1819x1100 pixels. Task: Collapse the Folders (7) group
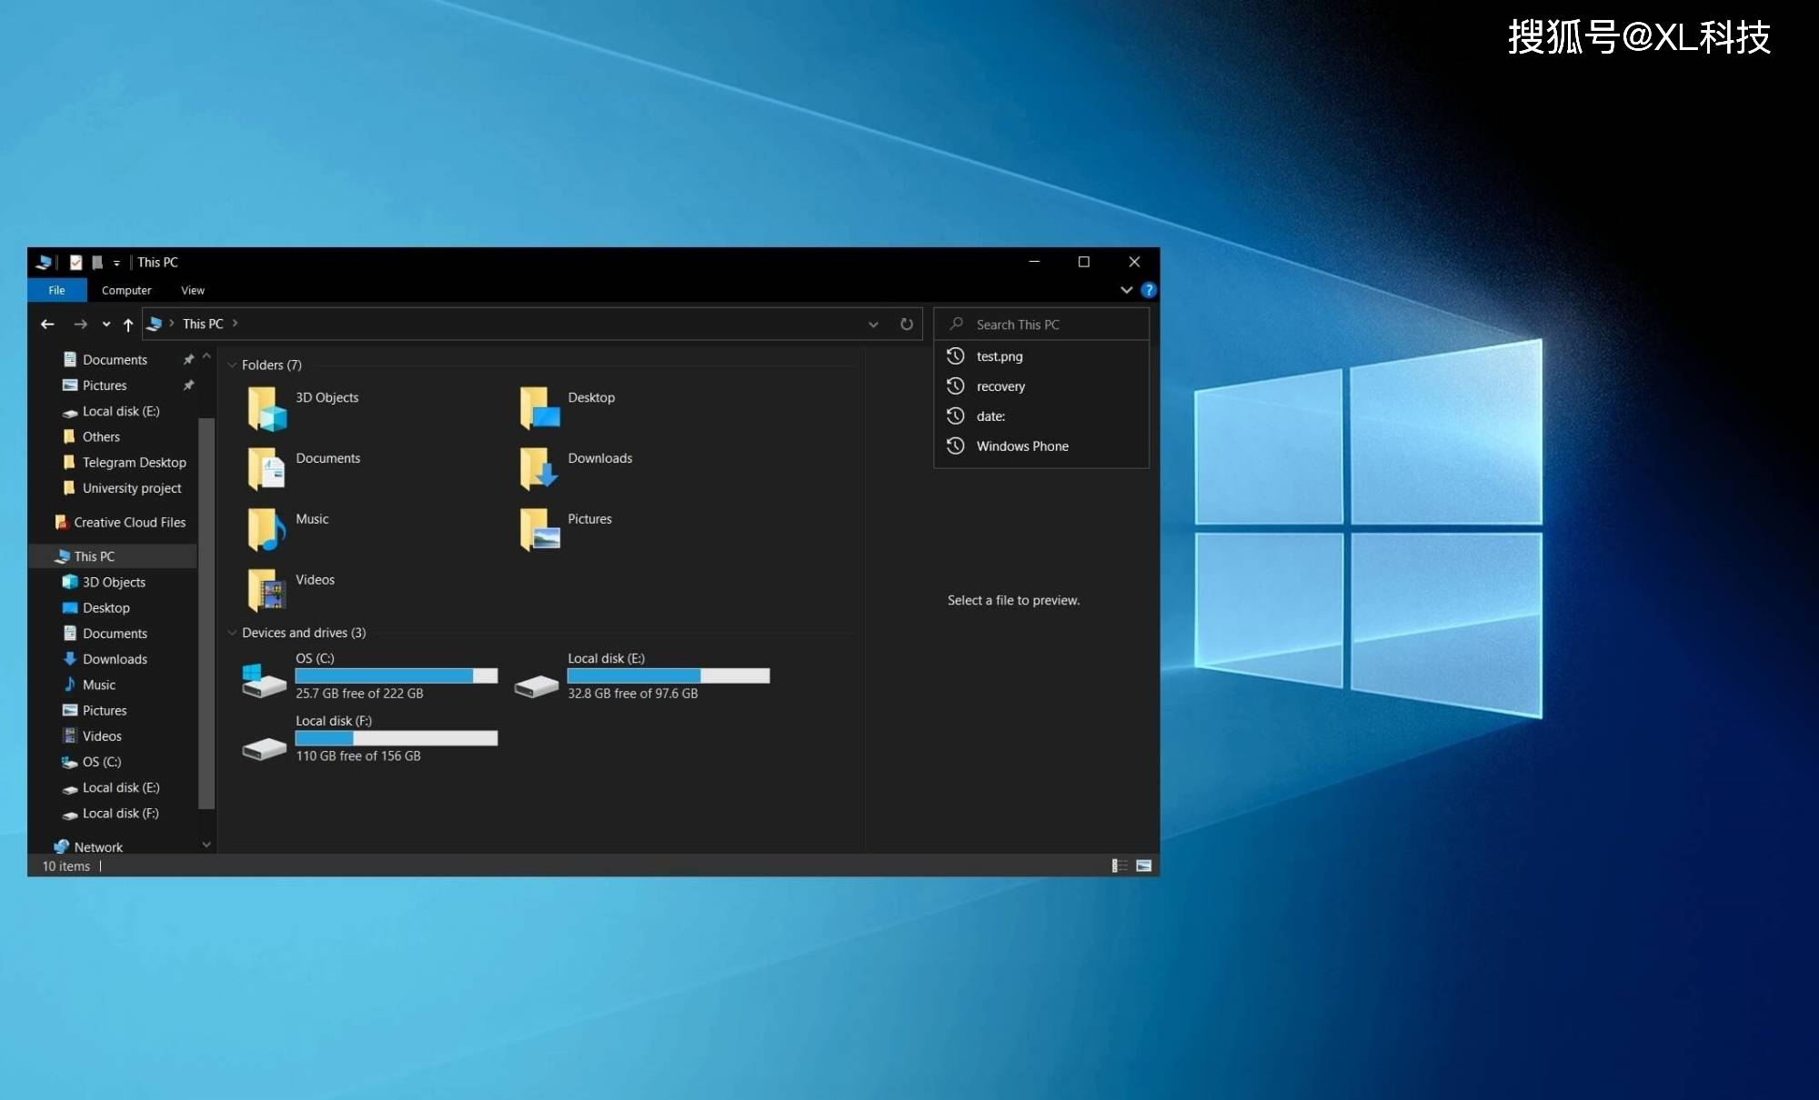(232, 365)
